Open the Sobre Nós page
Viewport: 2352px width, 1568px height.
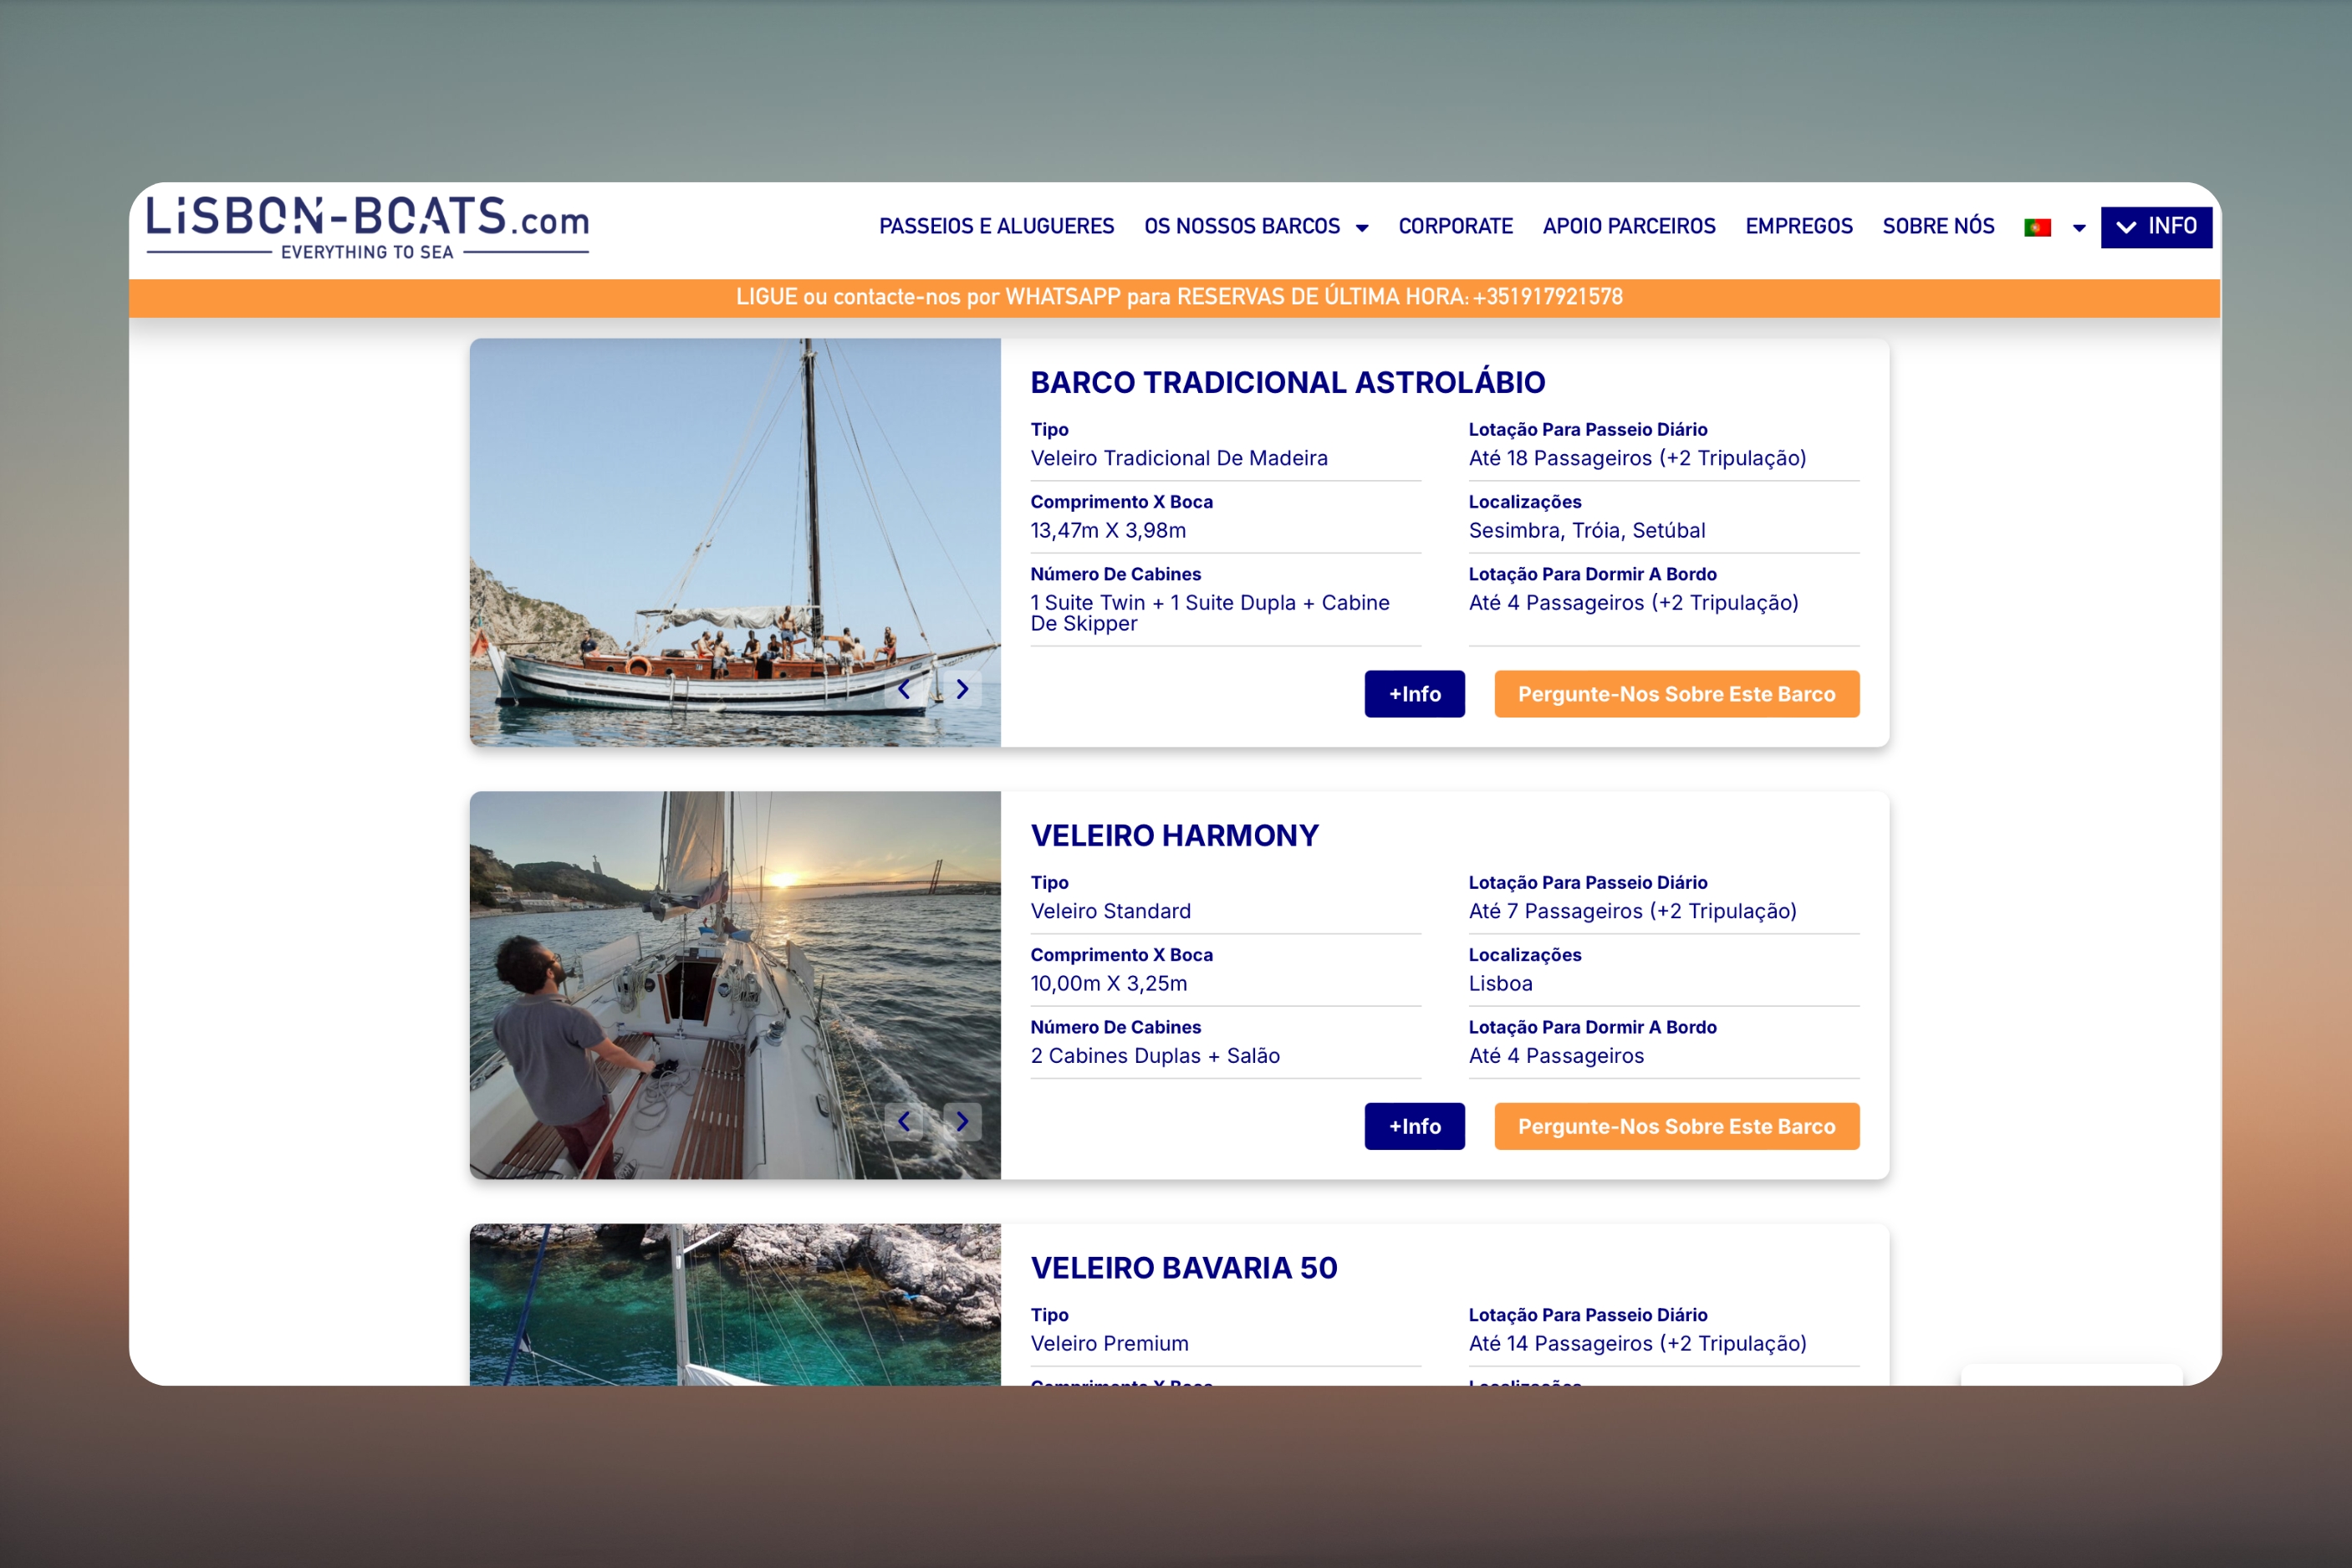coord(1938,227)
